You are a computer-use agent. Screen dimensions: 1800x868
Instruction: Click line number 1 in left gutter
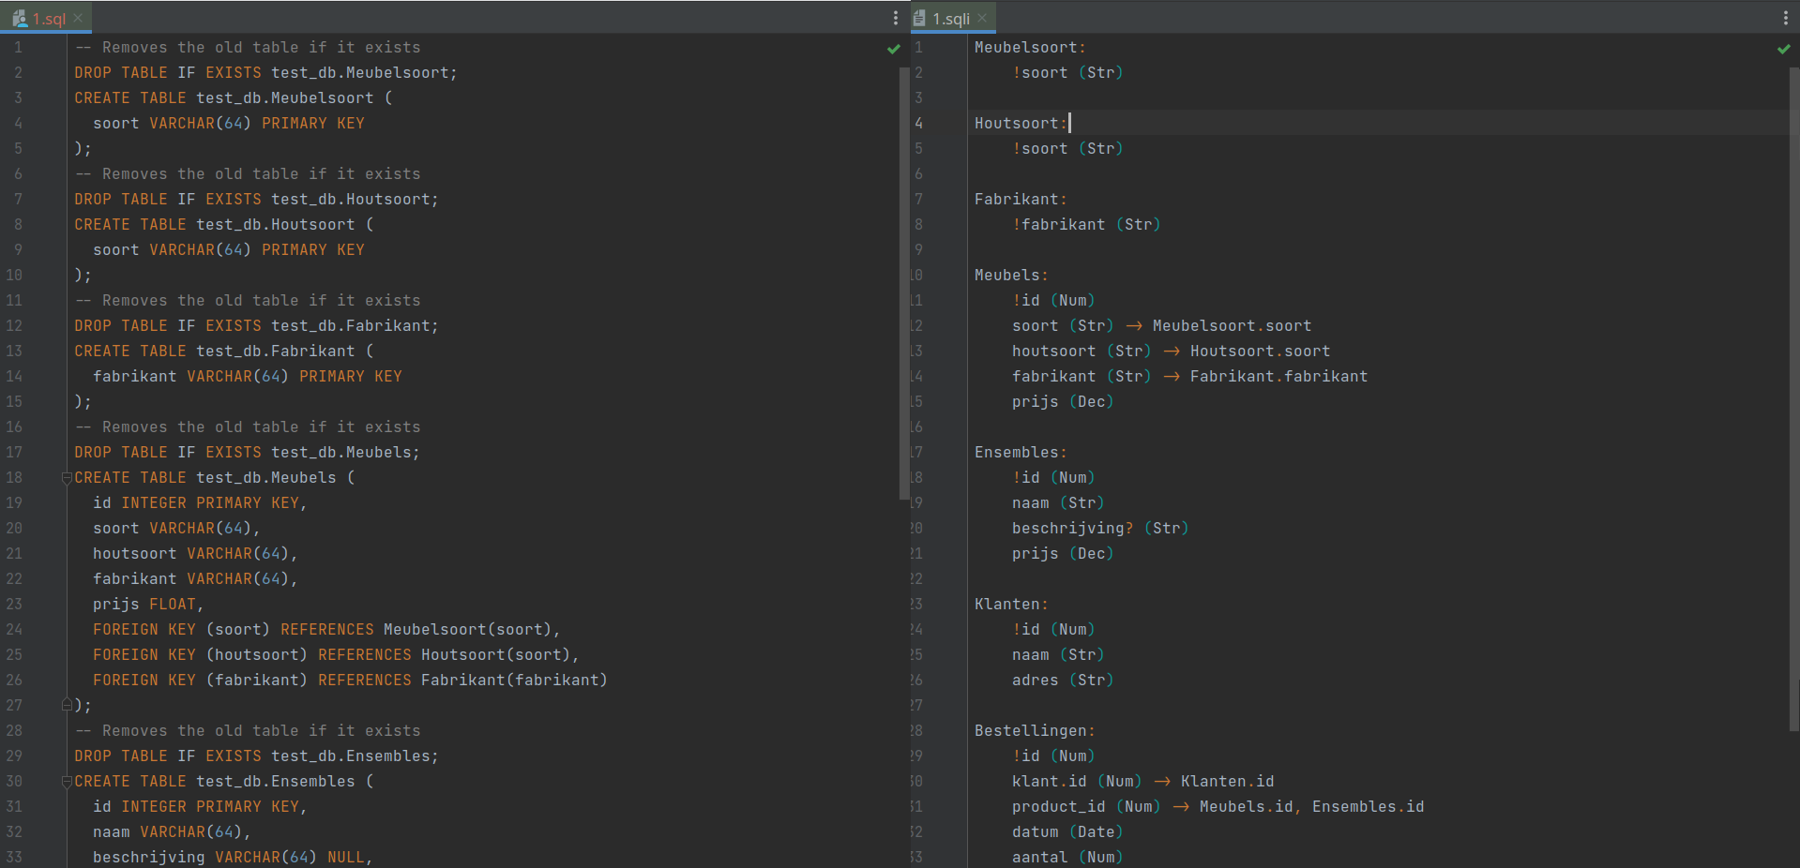18,47
